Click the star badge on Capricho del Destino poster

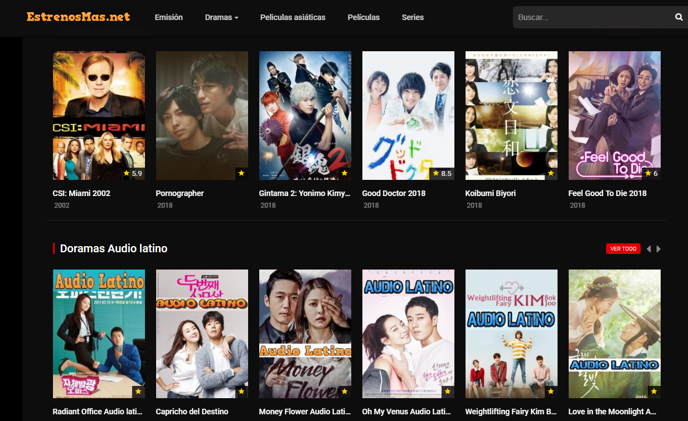pos(241,392)
